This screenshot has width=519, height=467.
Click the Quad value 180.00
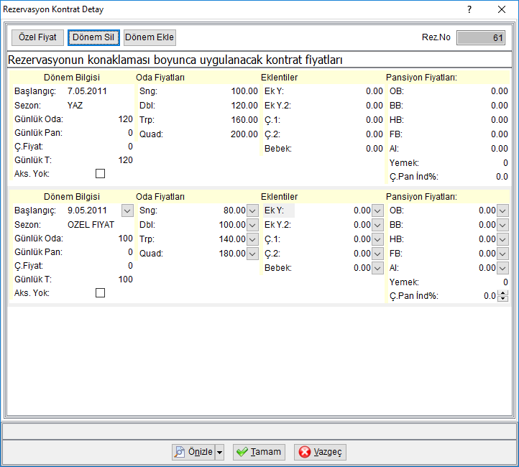click(232, 254)
